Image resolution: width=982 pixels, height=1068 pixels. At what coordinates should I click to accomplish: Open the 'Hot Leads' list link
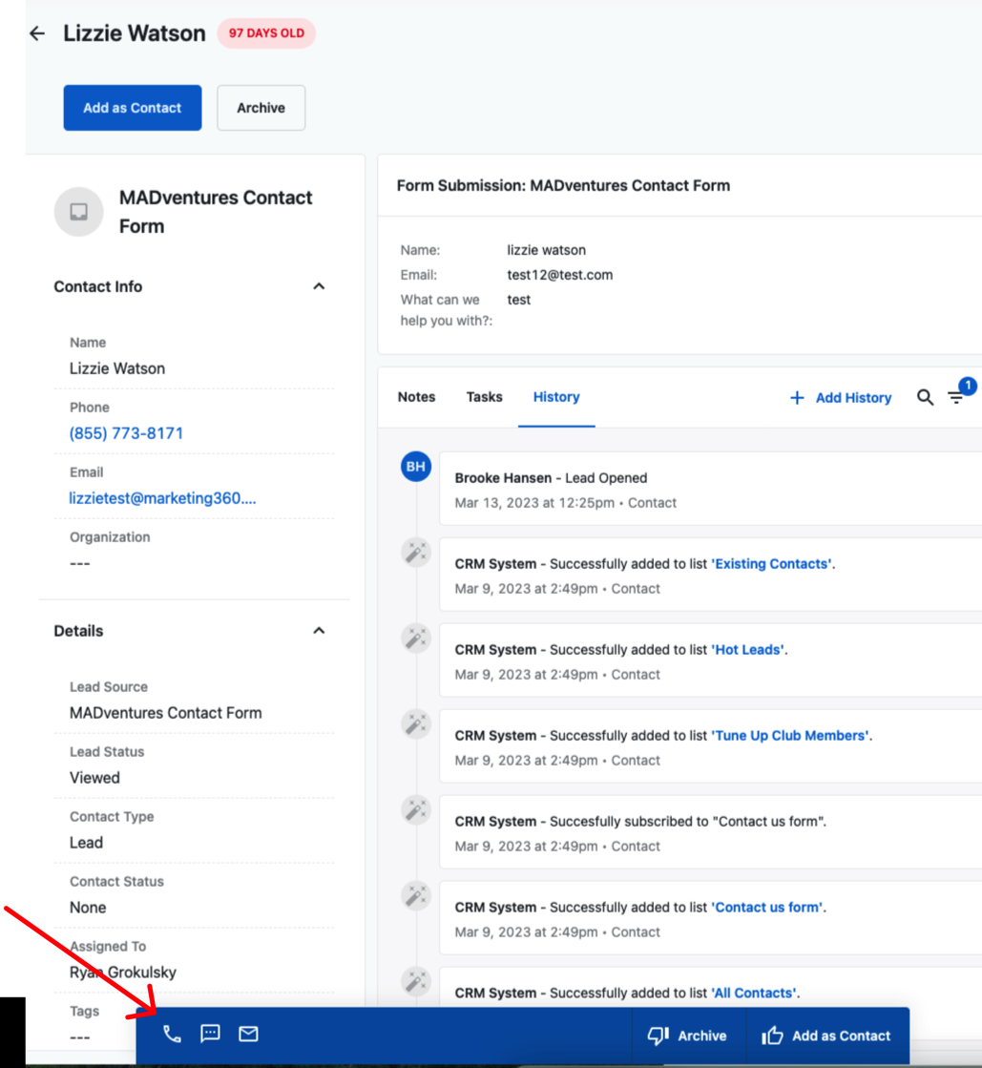[x=748, y=650]
